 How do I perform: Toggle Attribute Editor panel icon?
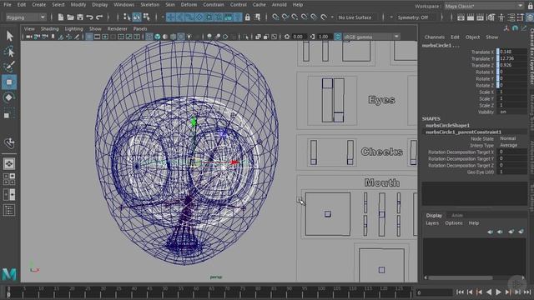click(511, 17)
